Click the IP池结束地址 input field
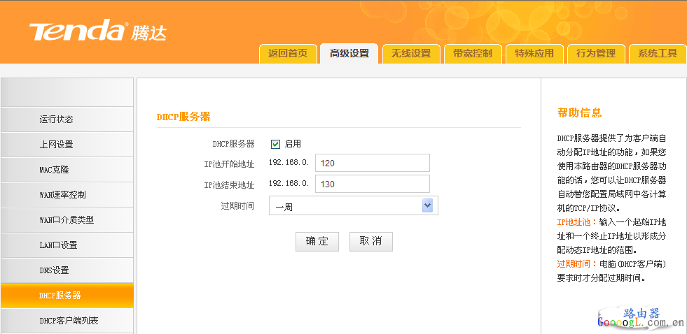Viewport: 687px width, 334px height. 372,184
